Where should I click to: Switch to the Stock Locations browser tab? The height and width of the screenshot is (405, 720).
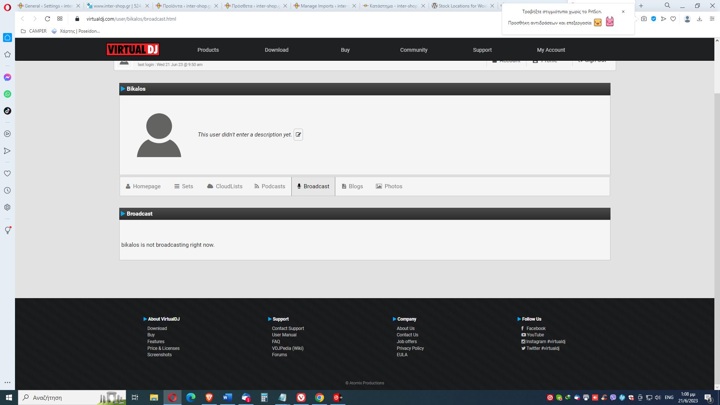(463, 6)
